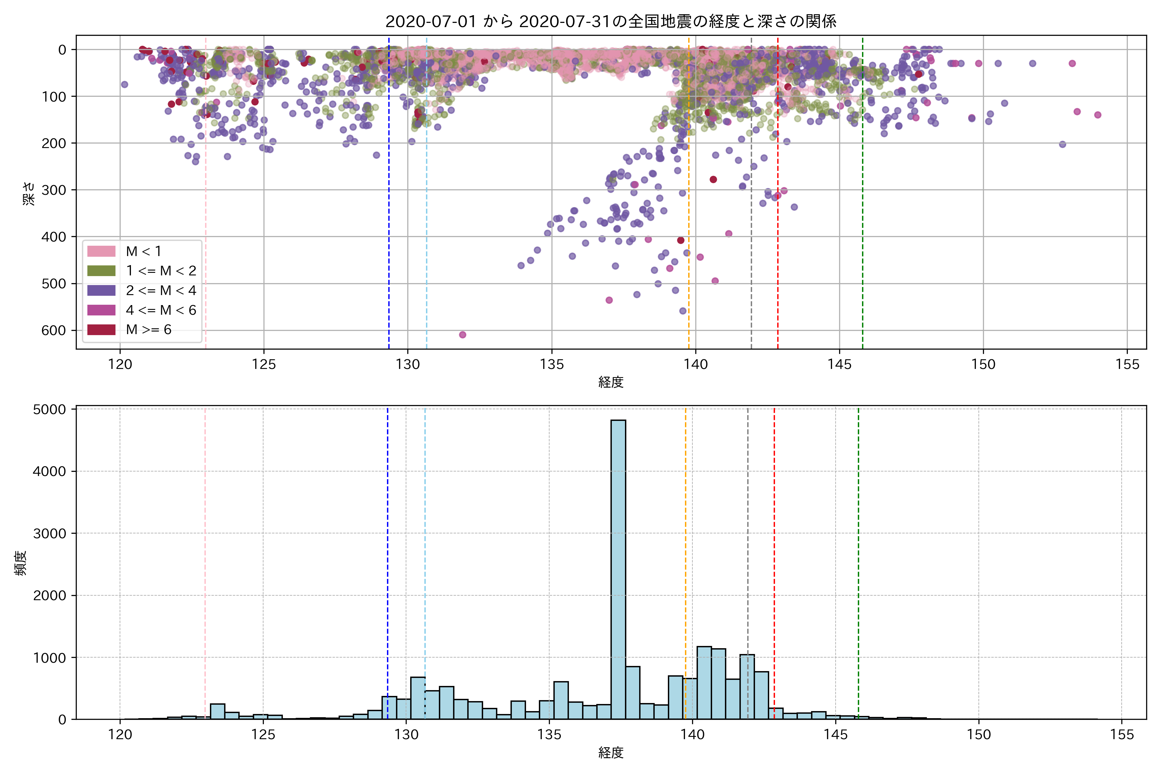Click the magenta 4 <= M < 6 swatch
Image resolution: width=1161 pixels, height=774 pixels.
(x=101, y=310)
